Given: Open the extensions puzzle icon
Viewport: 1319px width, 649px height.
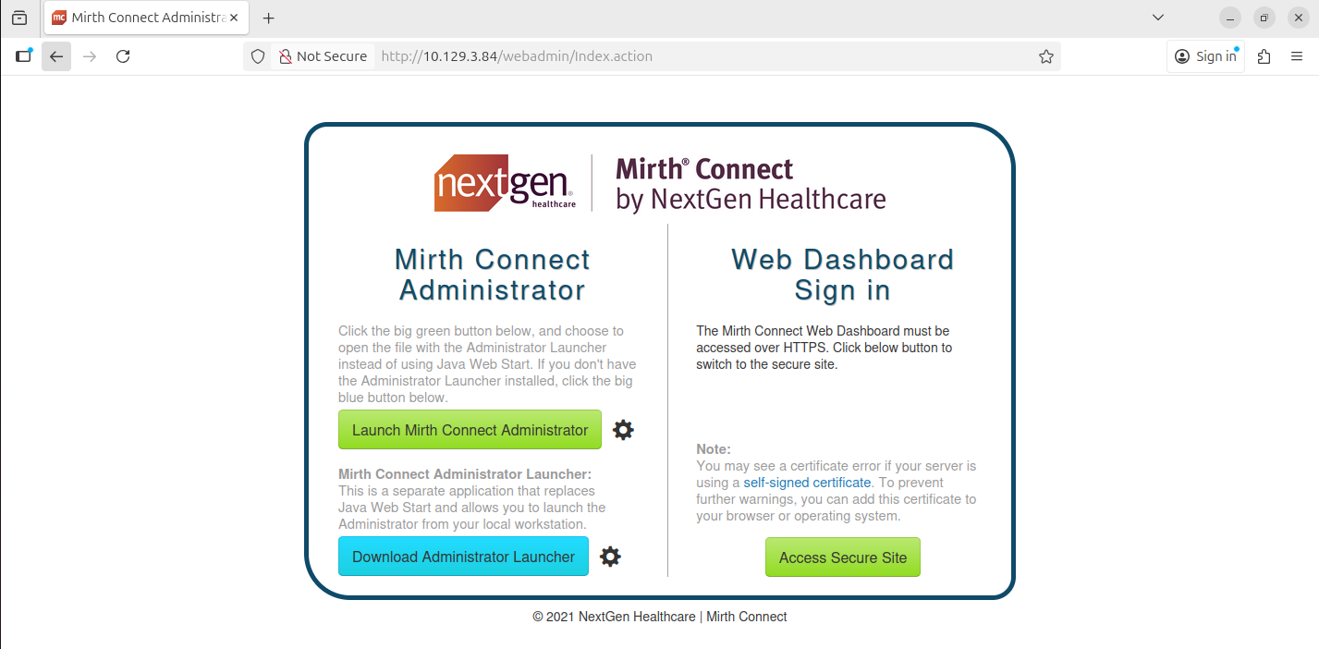Looking at the screenshot, I should (x=1264, y=56).
